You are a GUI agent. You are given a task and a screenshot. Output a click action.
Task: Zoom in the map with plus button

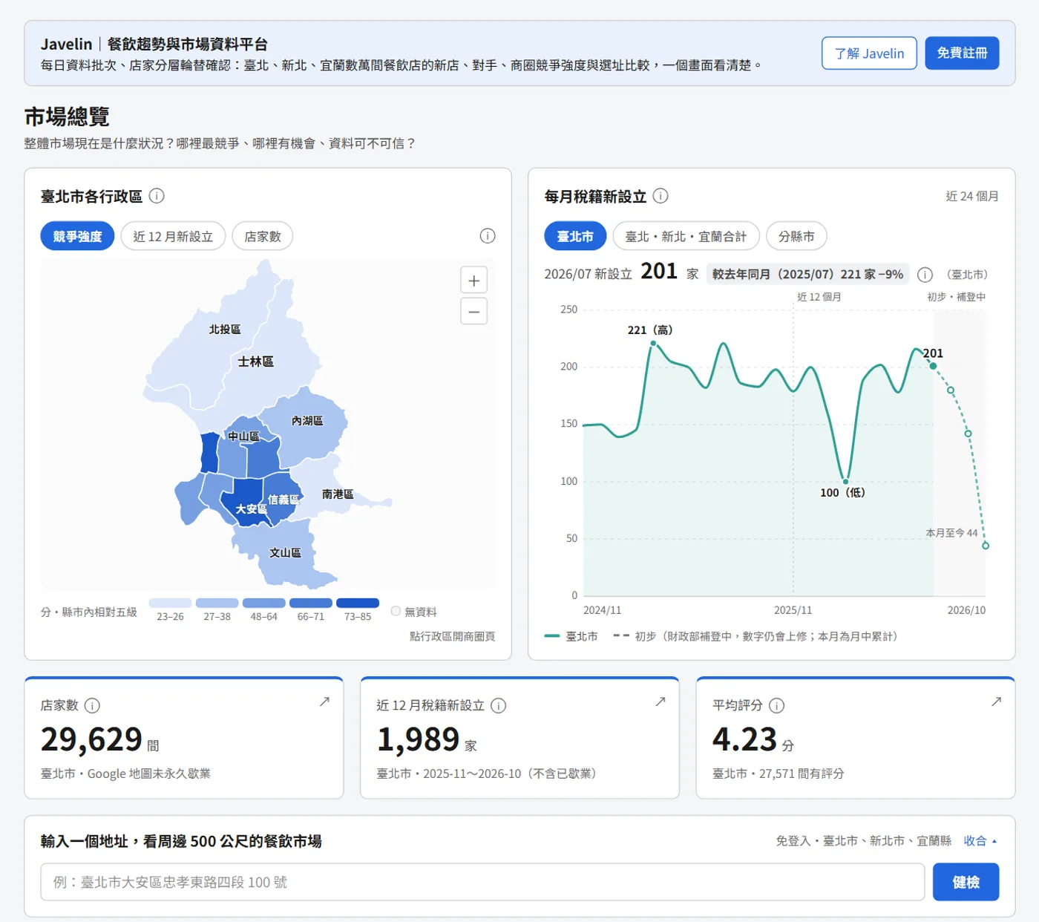click(474, 281)
